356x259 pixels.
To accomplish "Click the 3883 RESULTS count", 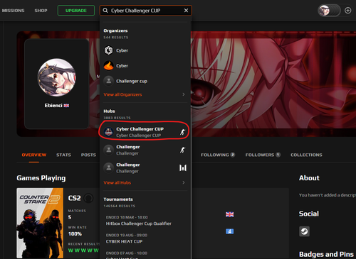I will coord(117,118).
